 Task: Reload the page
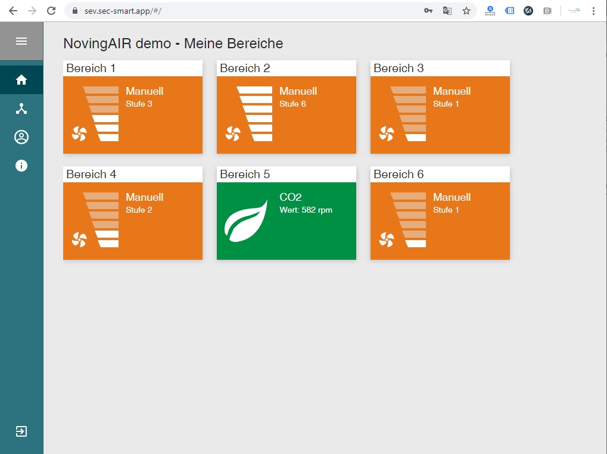click(51, 11)
